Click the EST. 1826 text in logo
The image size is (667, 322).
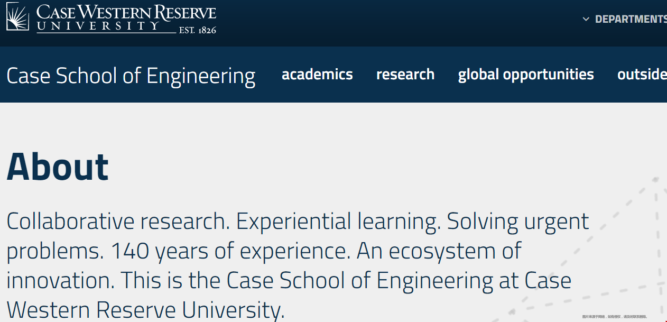click(197, 30)
